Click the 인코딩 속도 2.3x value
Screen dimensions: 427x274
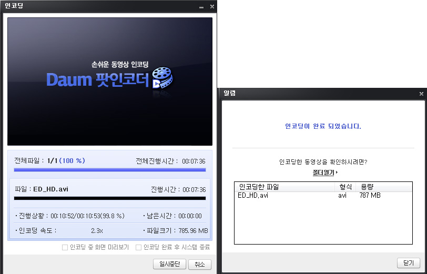tap(97, 231)
